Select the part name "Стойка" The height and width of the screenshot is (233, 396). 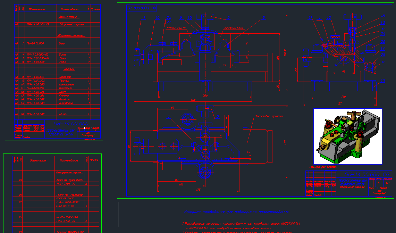tap(64, 95)
